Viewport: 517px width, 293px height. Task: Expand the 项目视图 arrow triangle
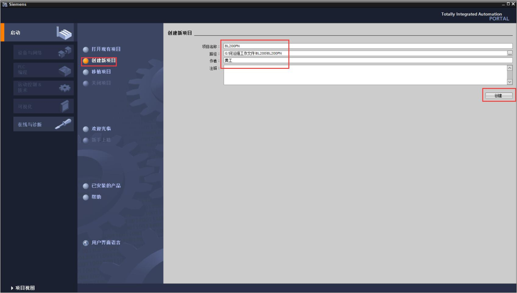12,288
